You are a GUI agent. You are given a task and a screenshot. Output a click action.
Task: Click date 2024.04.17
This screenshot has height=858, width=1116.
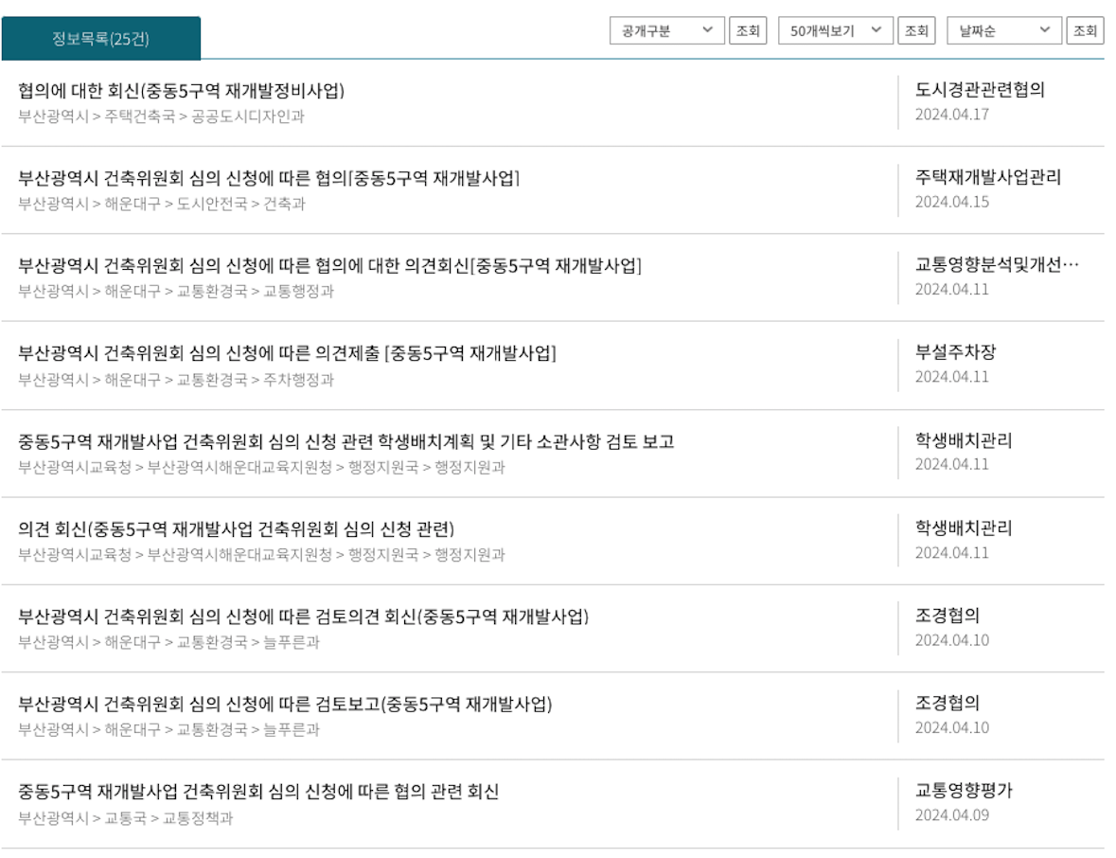pyautogui.click(x=952, y=115)
